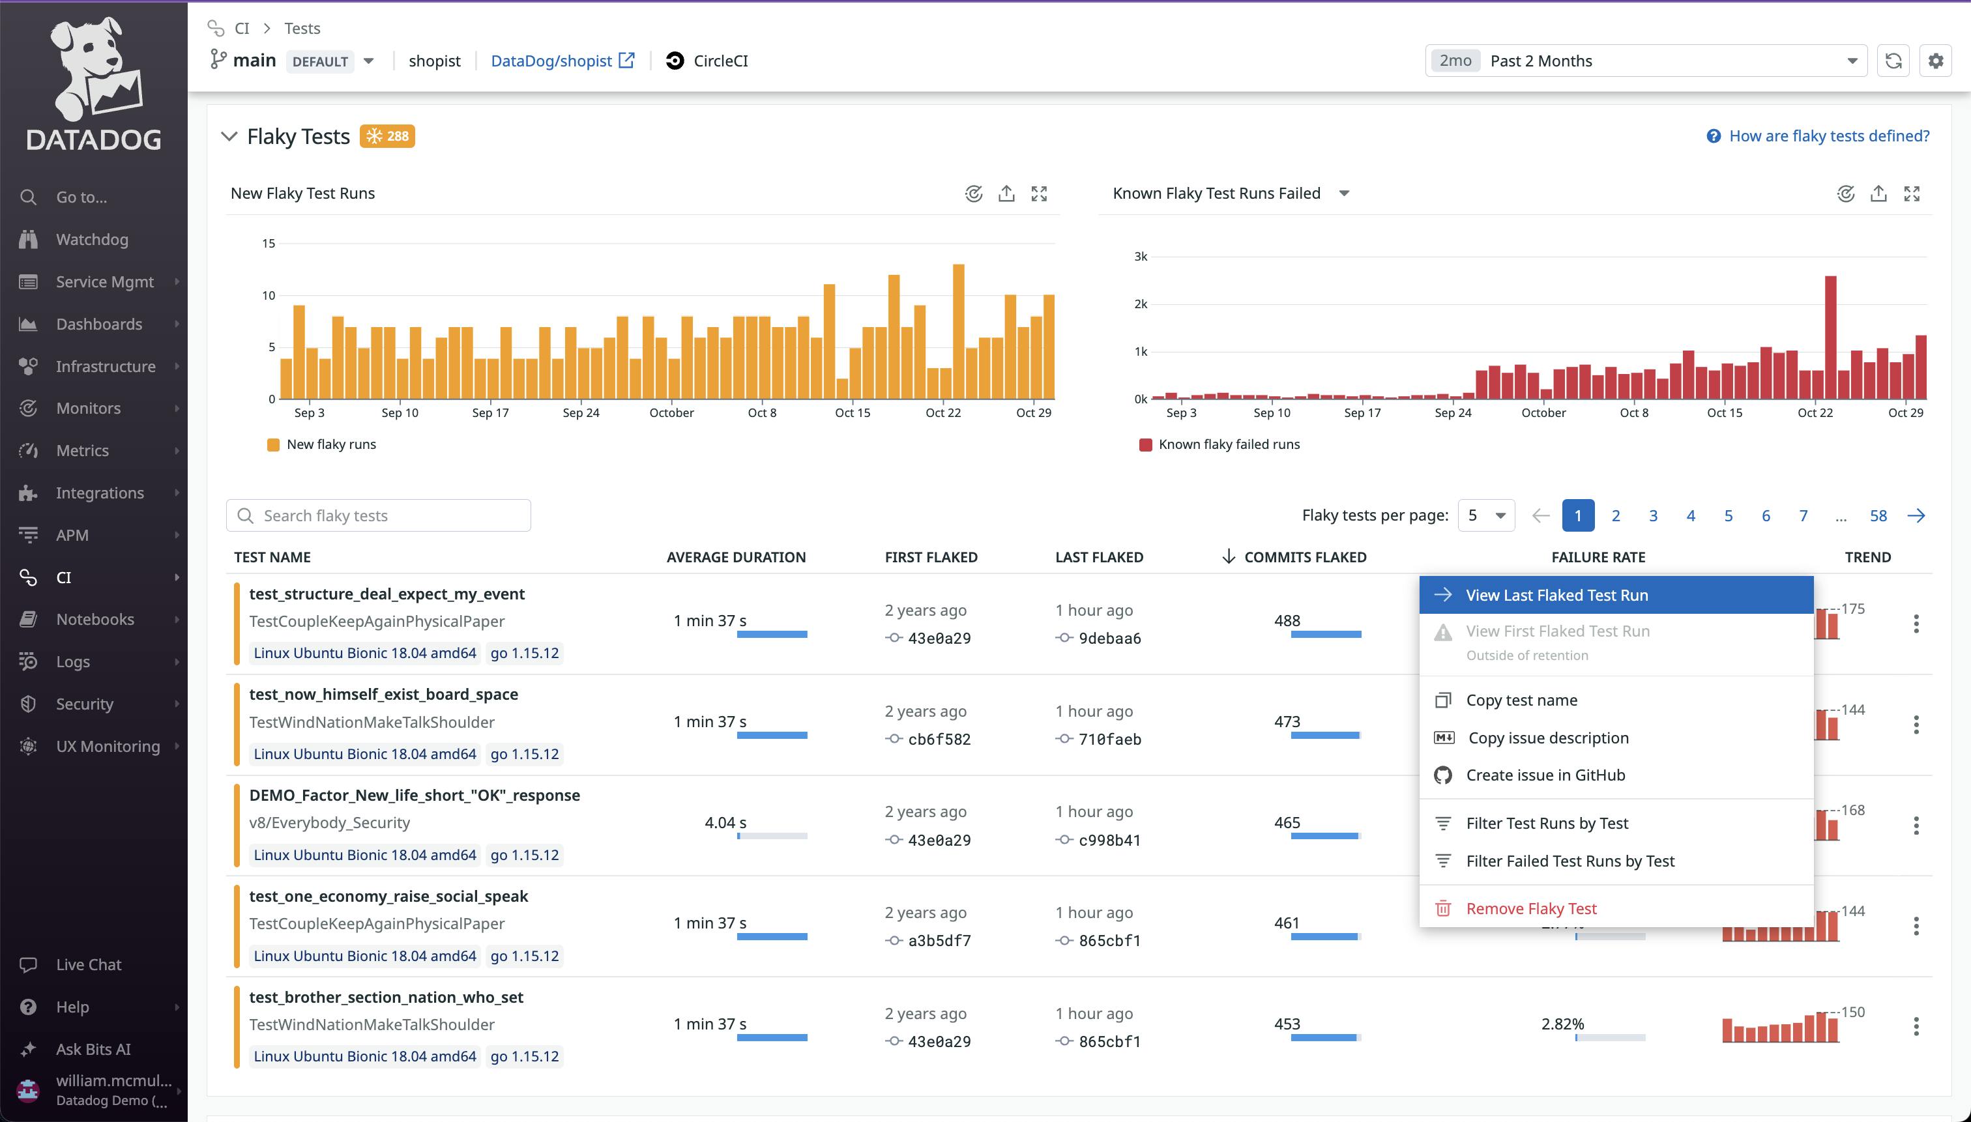The width and height of the screenshot is (1971, 1122).
Task: Choose Create issue in GitHub
Action: [x=1545, y=775]
